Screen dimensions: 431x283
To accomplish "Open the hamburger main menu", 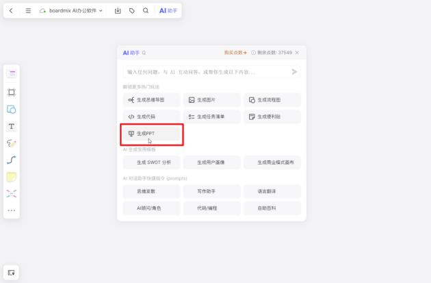I will point(28,11).
